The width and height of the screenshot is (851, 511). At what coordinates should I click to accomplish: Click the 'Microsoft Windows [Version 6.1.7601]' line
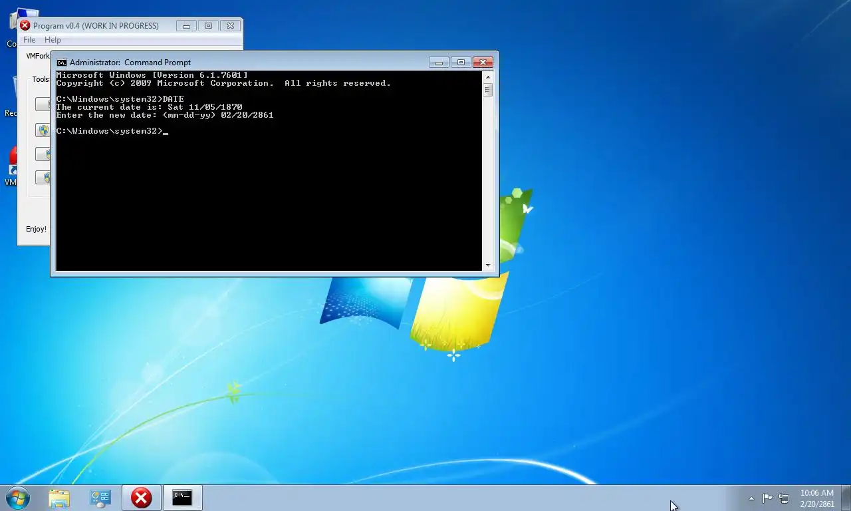[x=152, y=75]
